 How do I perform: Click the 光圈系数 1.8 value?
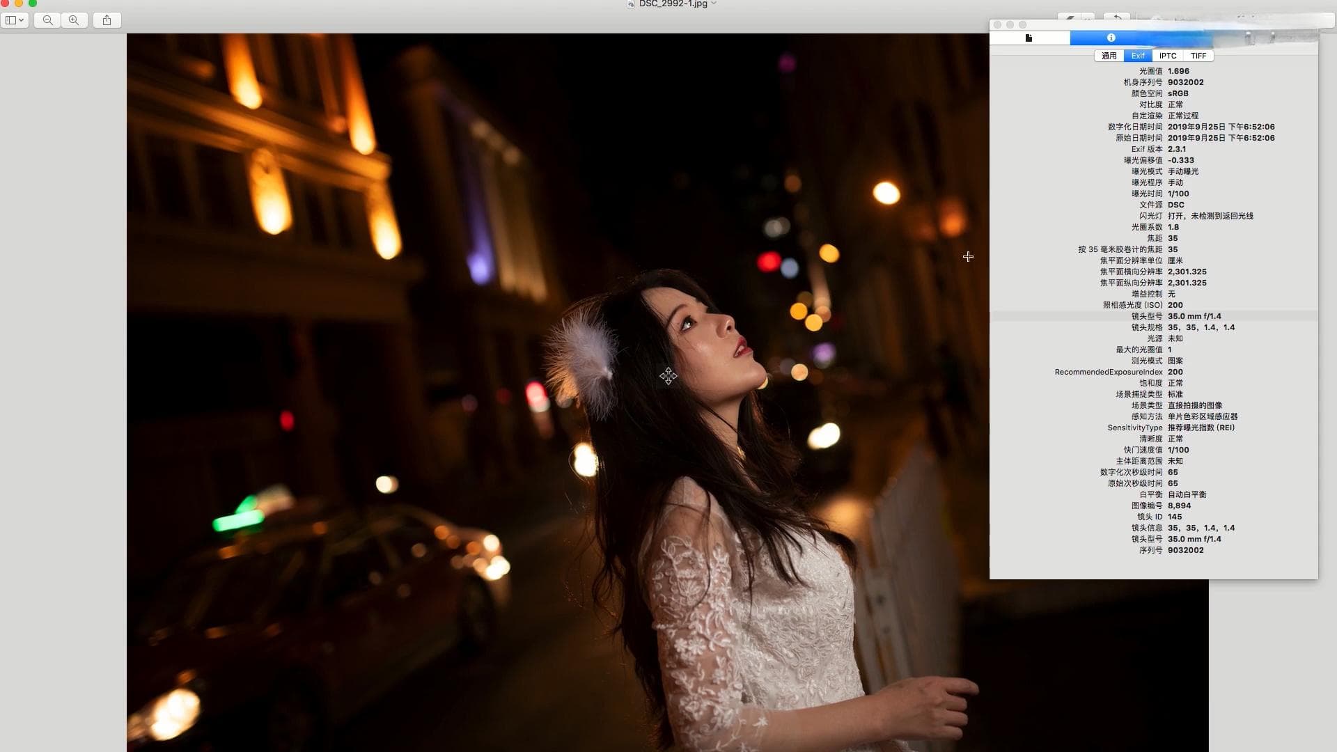[x=1173, y=227]
